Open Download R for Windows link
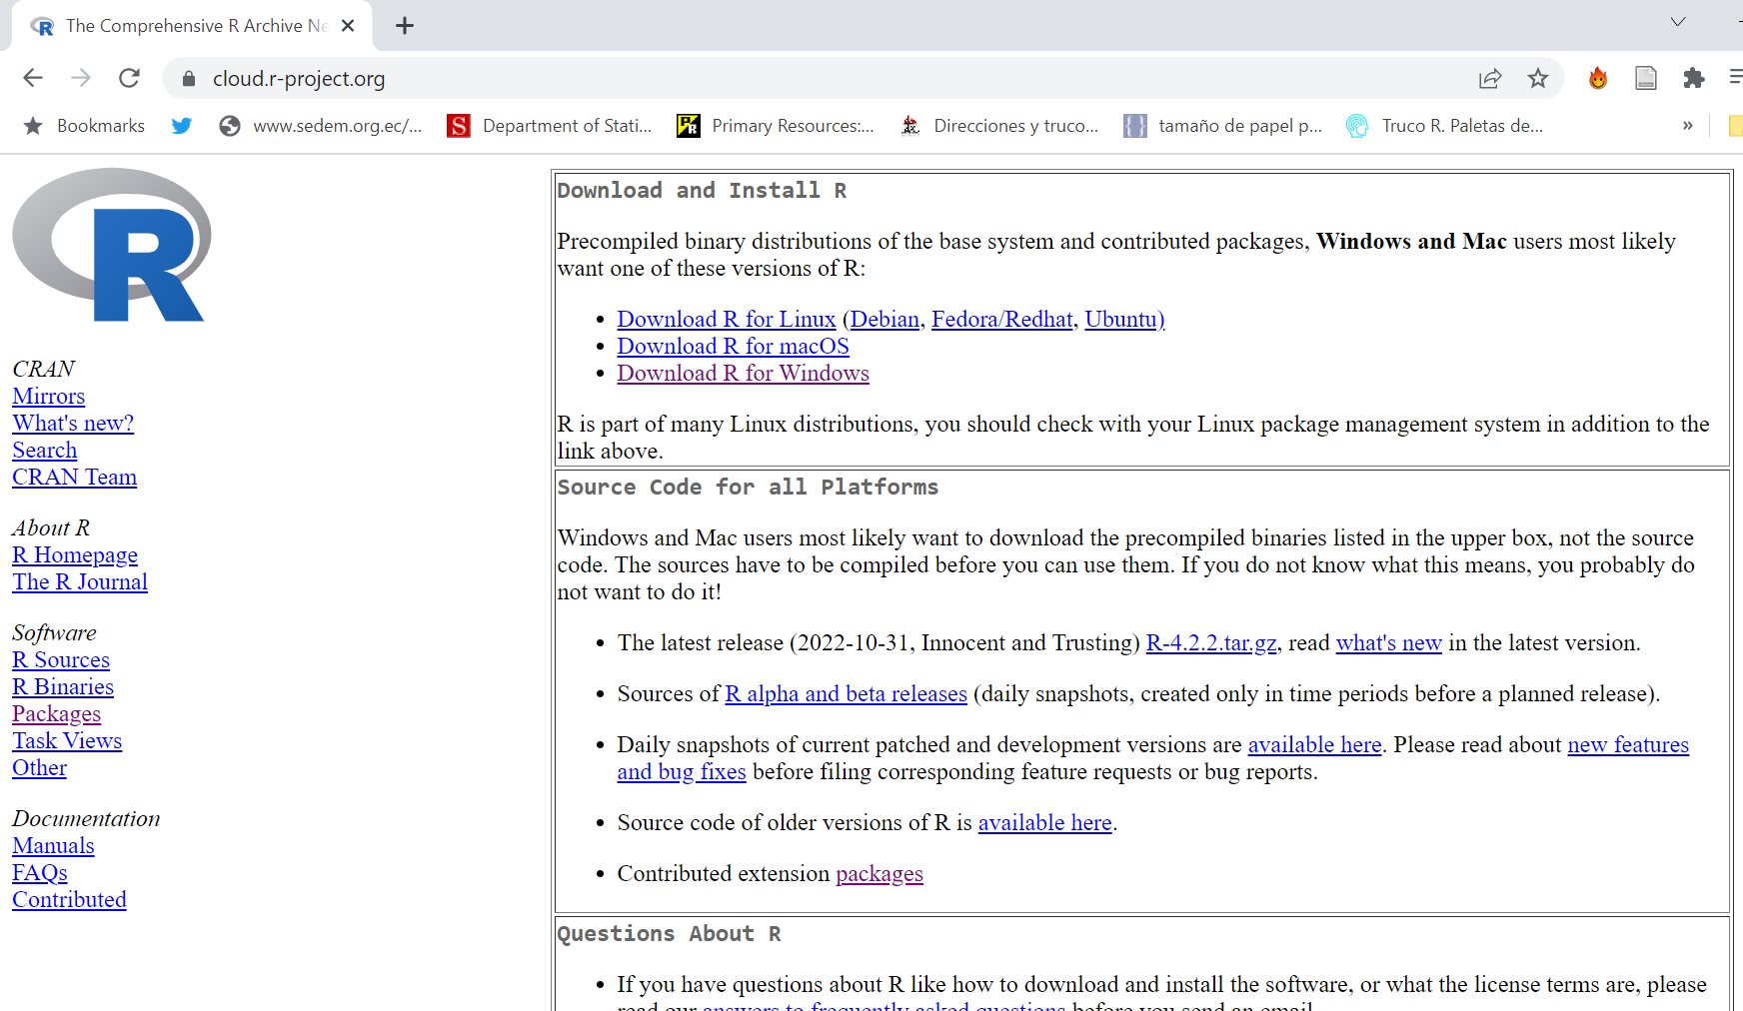 [743, 373]
